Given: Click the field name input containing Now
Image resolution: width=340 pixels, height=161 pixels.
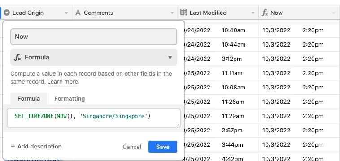Looking at the screenshot, I should point(94,37).
